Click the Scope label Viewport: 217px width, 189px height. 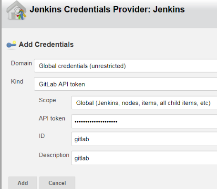[47, 100]
